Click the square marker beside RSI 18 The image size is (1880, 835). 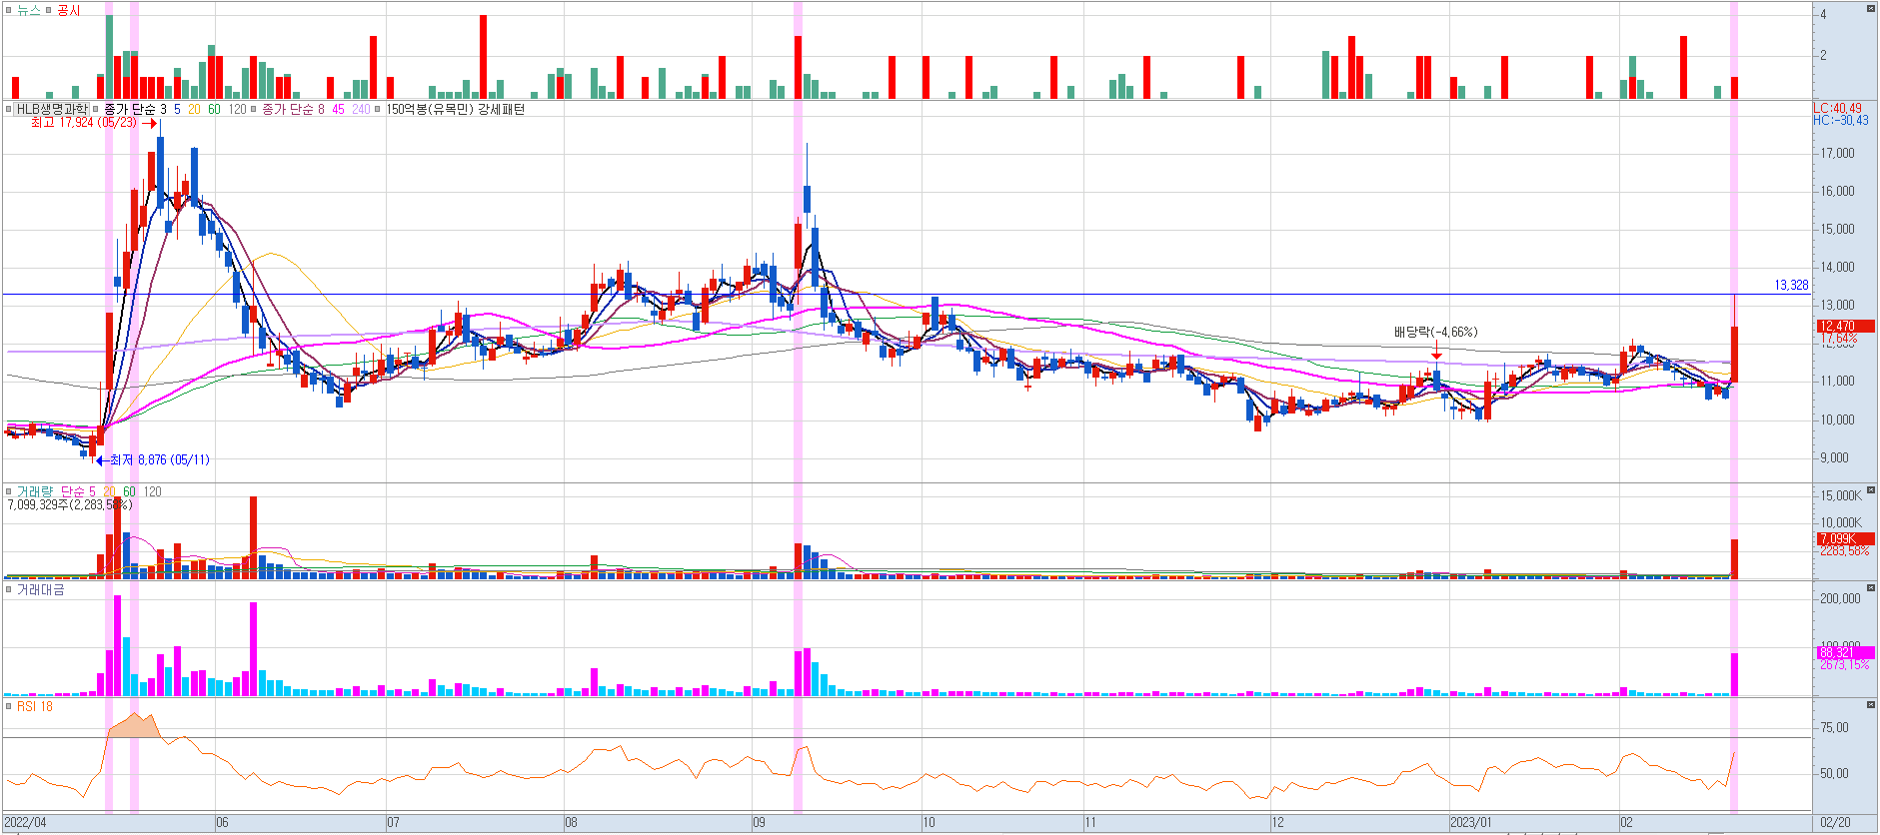tap(9, 706)
